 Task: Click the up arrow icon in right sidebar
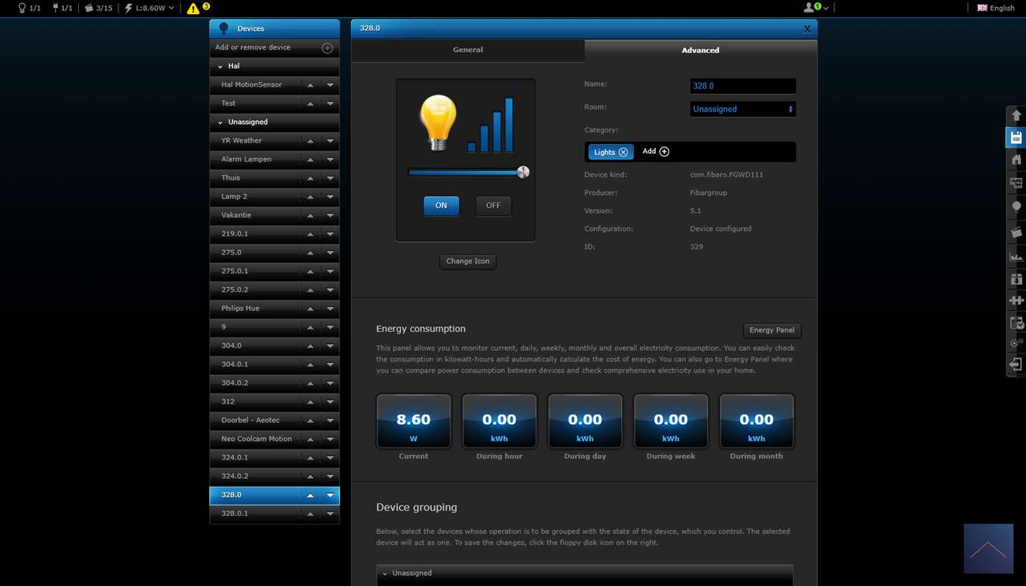(1016, 115)
